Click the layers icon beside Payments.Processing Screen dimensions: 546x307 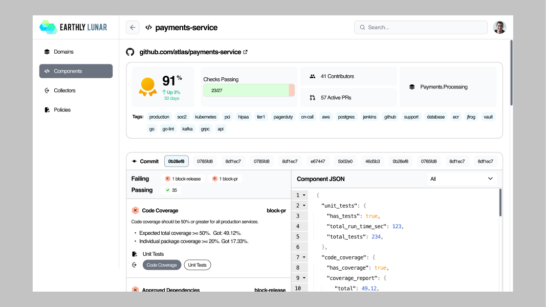[x=412, y=87]
